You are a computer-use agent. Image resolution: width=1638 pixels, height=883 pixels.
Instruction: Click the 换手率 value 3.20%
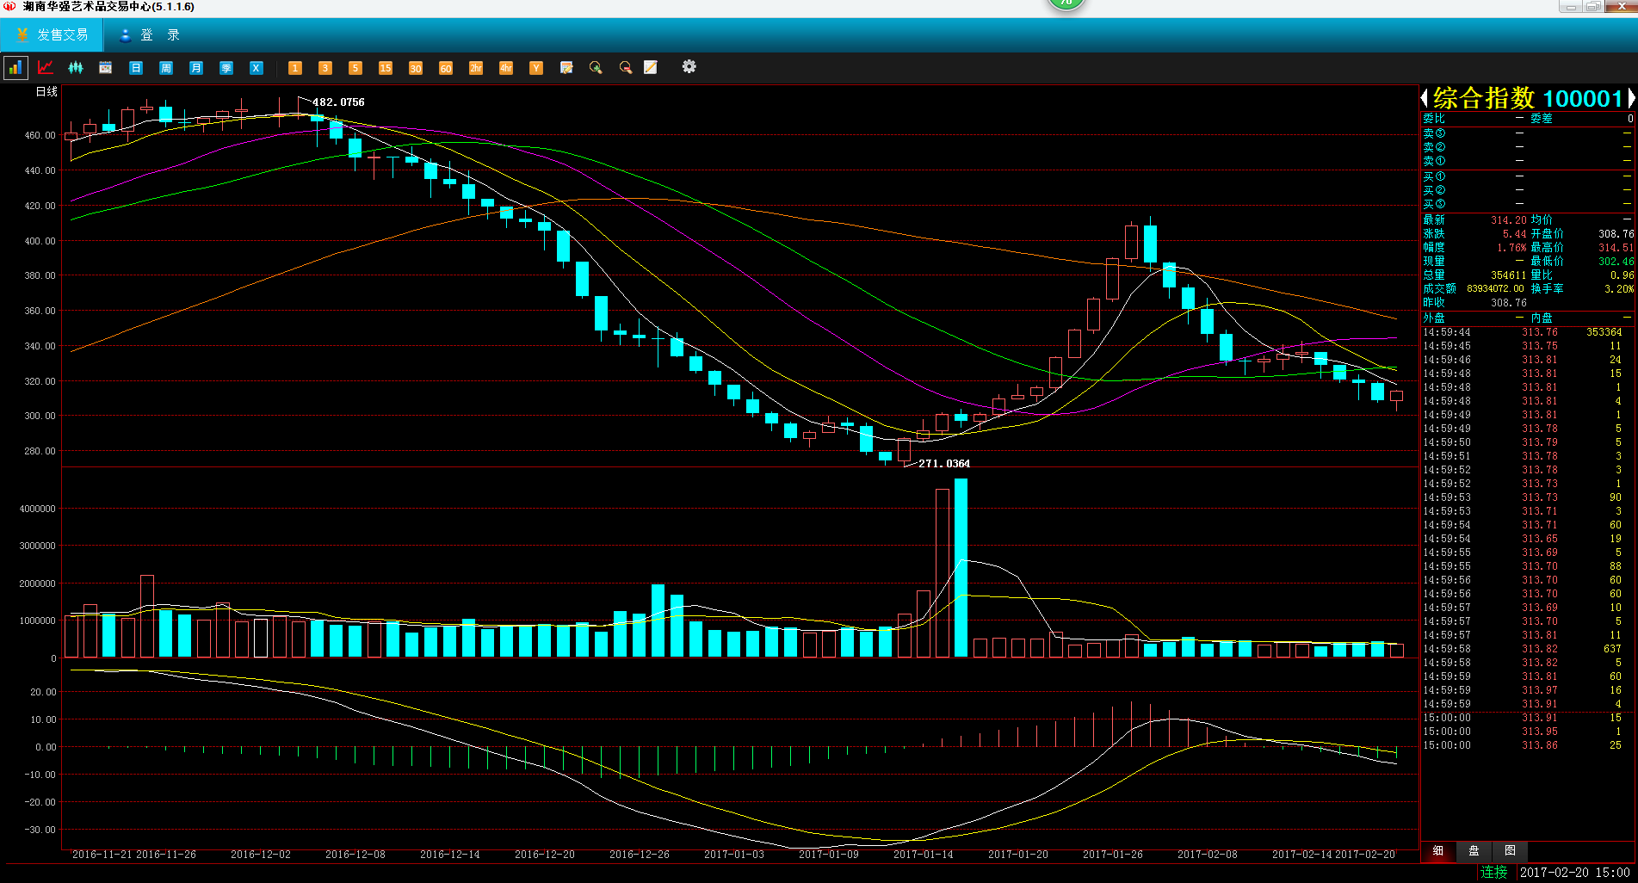[1619, 289]
